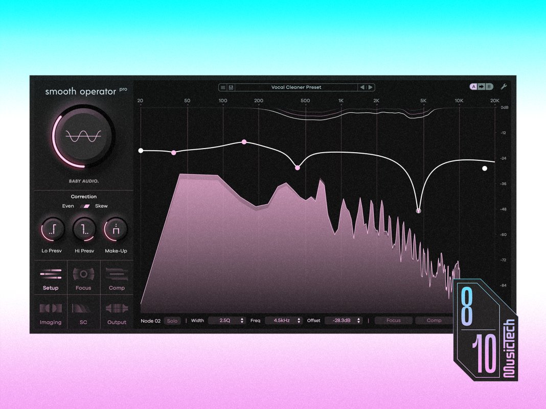
Task: Click the 200 frequency axis label
Action: coord(258,101)
